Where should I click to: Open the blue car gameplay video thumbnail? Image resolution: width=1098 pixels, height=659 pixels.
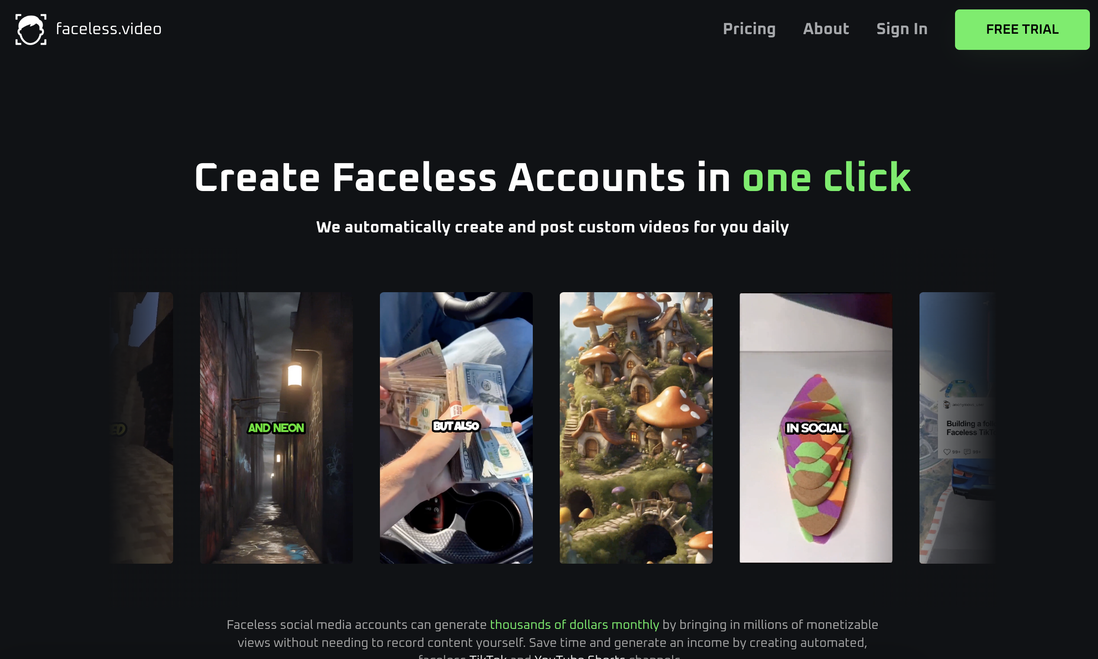[958, 427]
